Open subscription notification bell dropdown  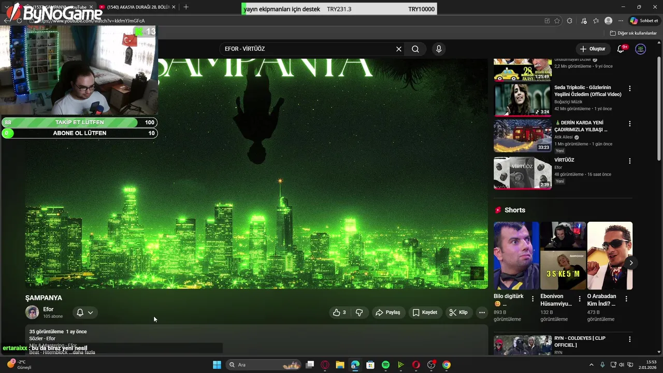[85, 312]
